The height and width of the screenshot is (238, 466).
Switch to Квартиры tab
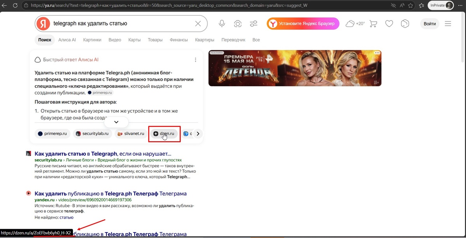tap(205, 40)
